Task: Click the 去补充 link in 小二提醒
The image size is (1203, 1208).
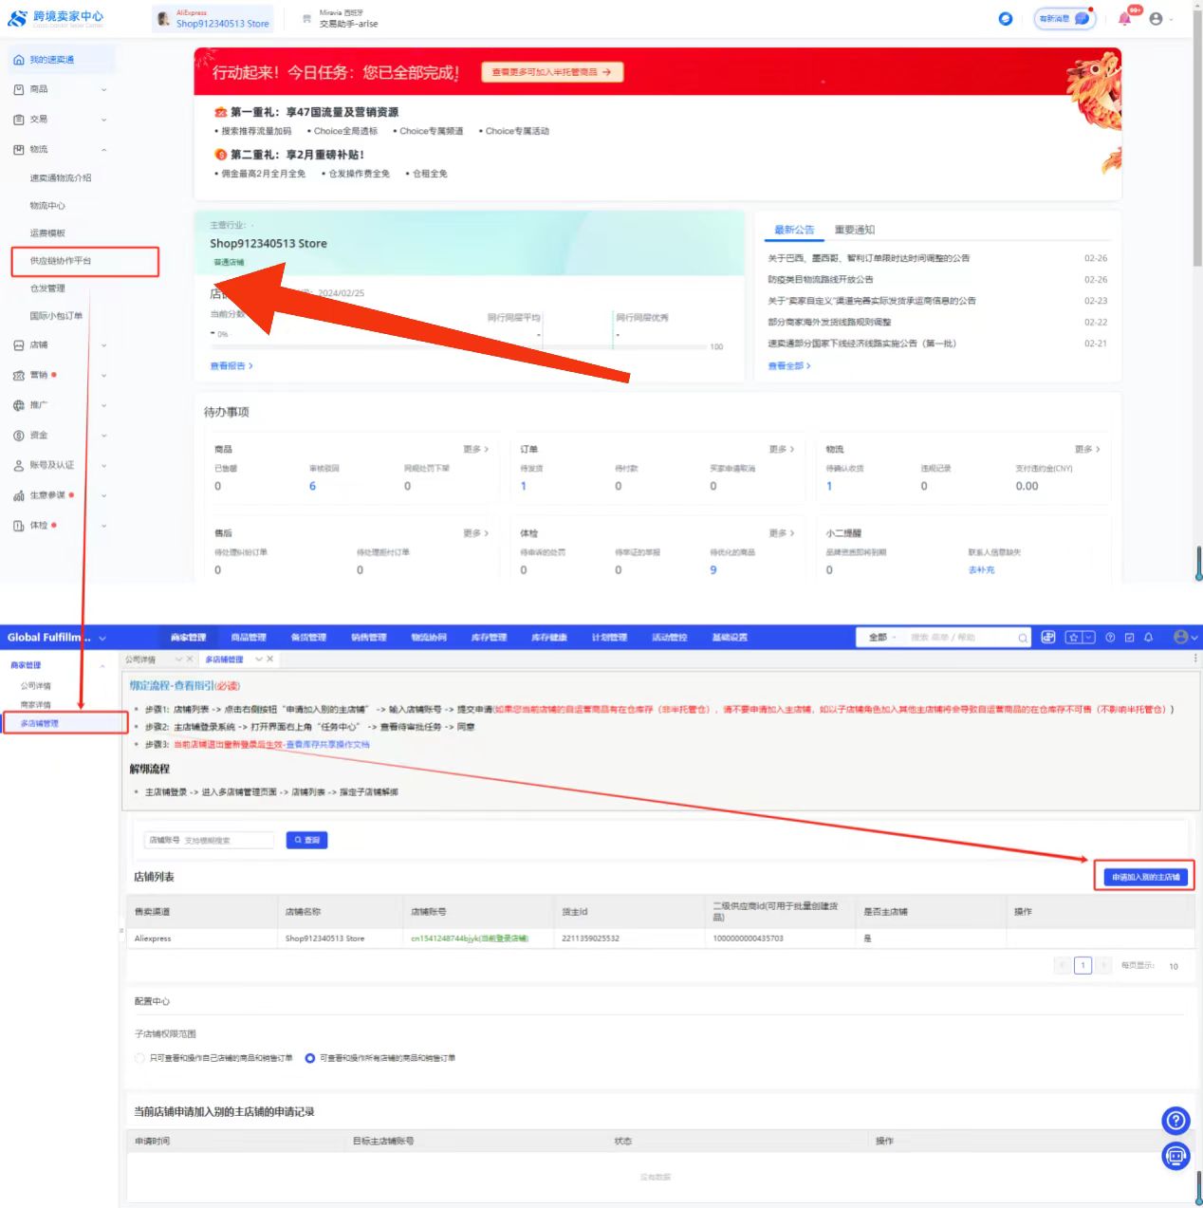Action: [982, 570]
